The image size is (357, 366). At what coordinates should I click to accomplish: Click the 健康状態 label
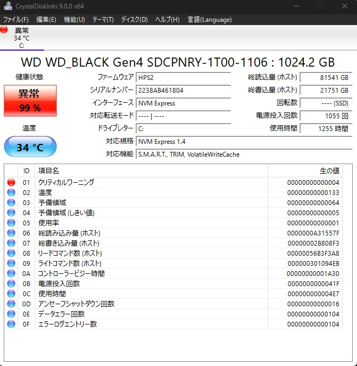click(x=29, y=77)
